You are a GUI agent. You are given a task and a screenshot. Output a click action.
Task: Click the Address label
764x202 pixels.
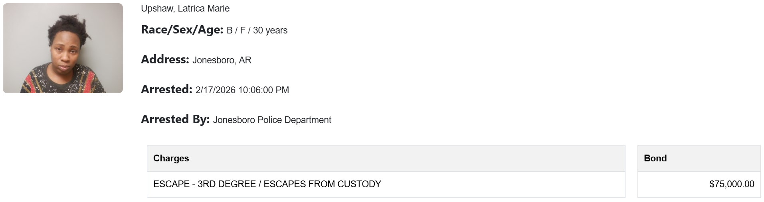click(165, 60)
